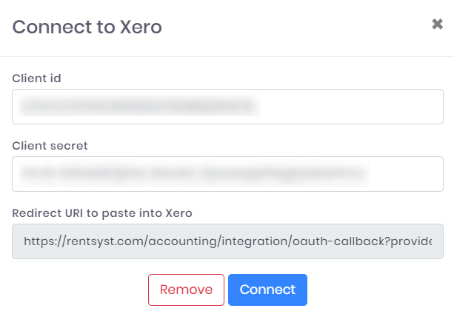Click empty area at right of Client secret box

407,174
